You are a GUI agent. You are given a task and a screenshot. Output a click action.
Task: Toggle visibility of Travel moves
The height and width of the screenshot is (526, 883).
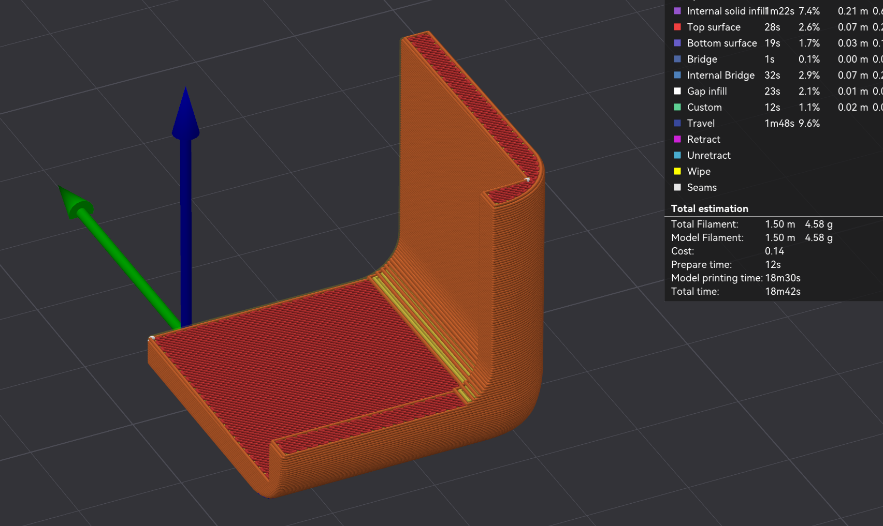coord(701,123)
